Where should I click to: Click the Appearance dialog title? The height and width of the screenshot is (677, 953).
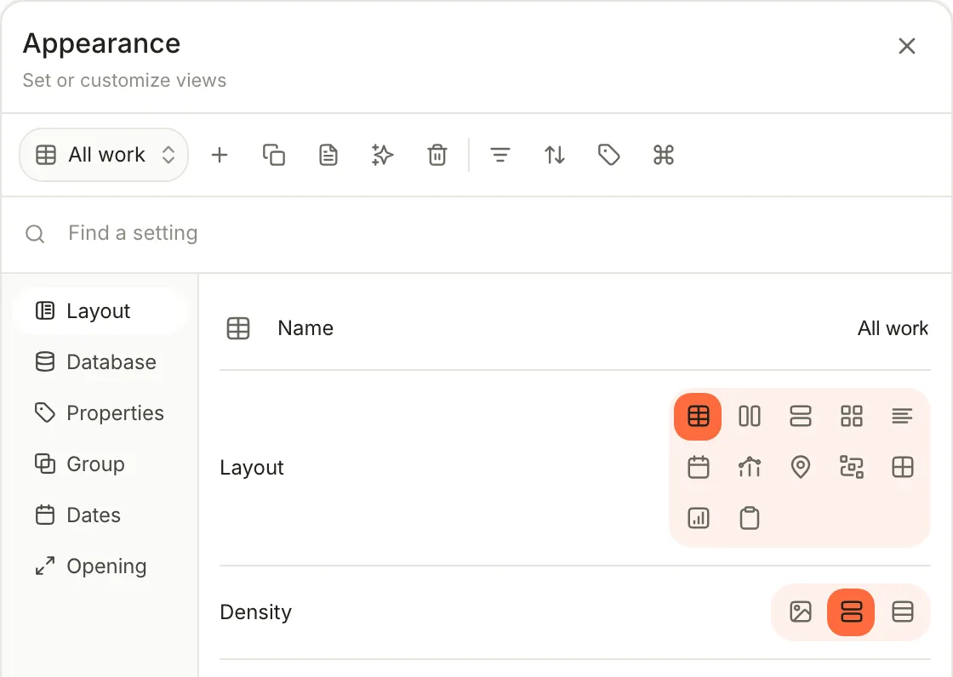point(101,43)
